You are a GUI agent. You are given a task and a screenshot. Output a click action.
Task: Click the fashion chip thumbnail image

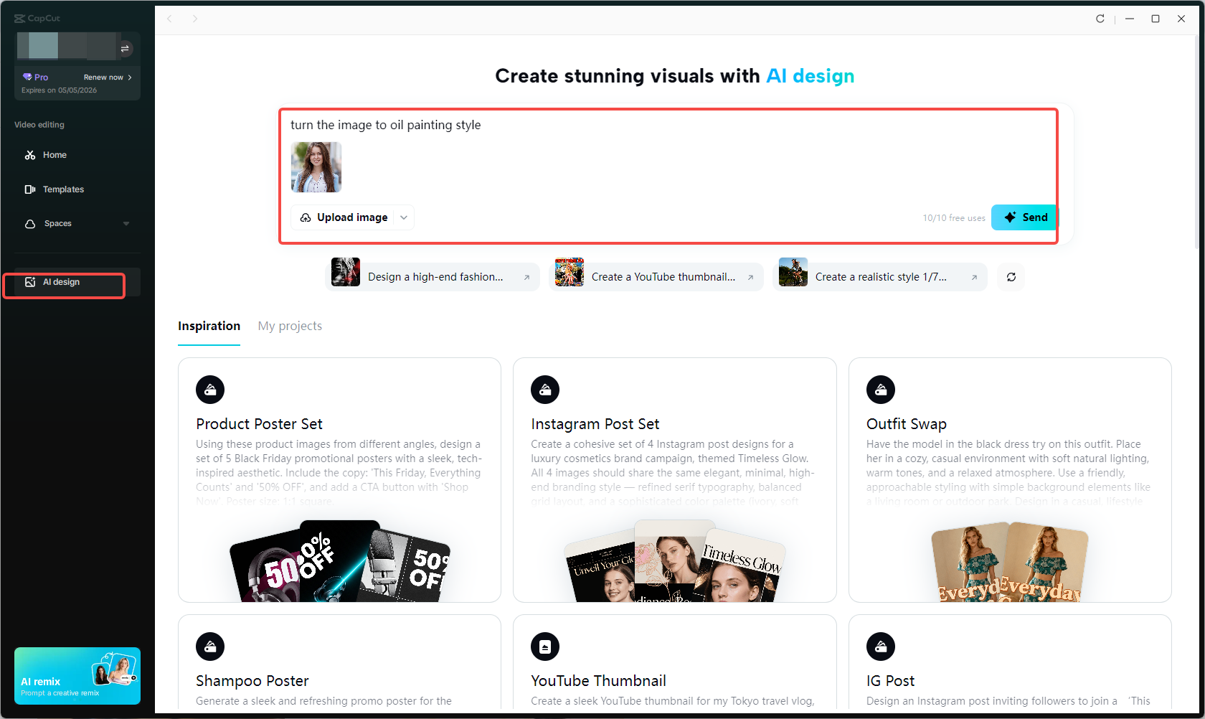tap(346, 272)
